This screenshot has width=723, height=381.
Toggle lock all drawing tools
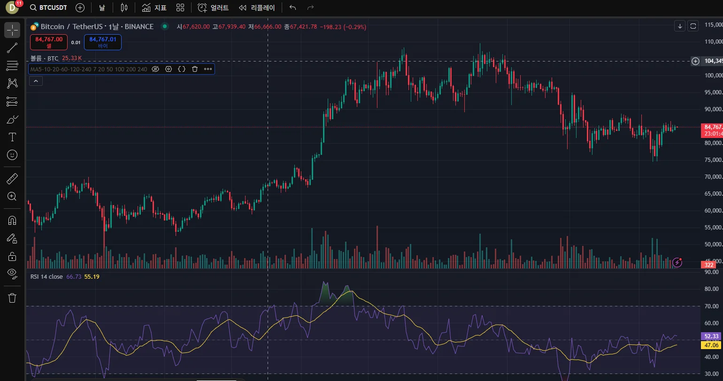click(12, 256)
